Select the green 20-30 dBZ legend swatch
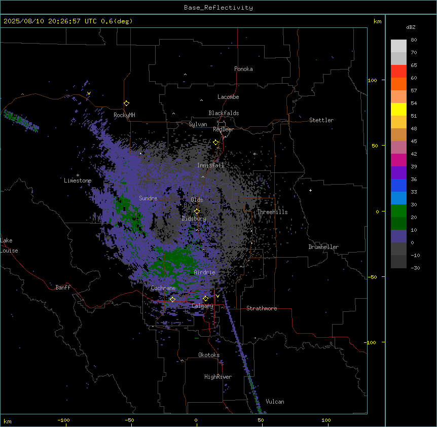437x427 pixels. coord(398,211)
